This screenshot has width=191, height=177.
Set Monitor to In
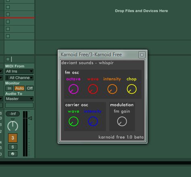click(x=9, y=88)
